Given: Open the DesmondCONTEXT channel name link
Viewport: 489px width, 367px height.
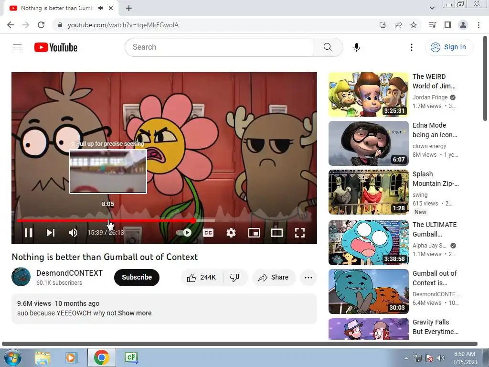Looking at the screenshot, I should (x=70, y=273).
